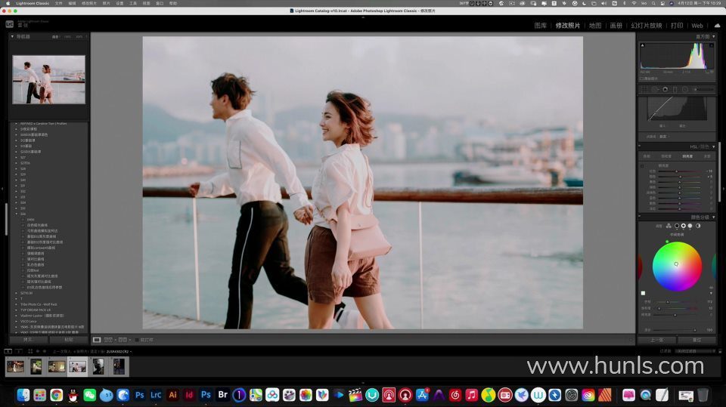Launch Adobe InDesign from the Dock
Viewport: 726px width, 407px height.
point(189,395)
